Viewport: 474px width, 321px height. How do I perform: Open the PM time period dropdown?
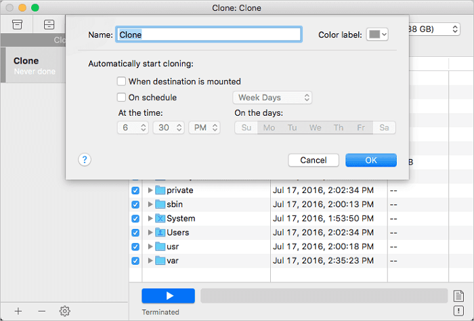pyautogui.click(x=204, y=127)
